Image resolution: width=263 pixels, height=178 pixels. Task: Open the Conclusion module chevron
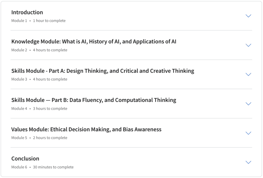[248, 162]
